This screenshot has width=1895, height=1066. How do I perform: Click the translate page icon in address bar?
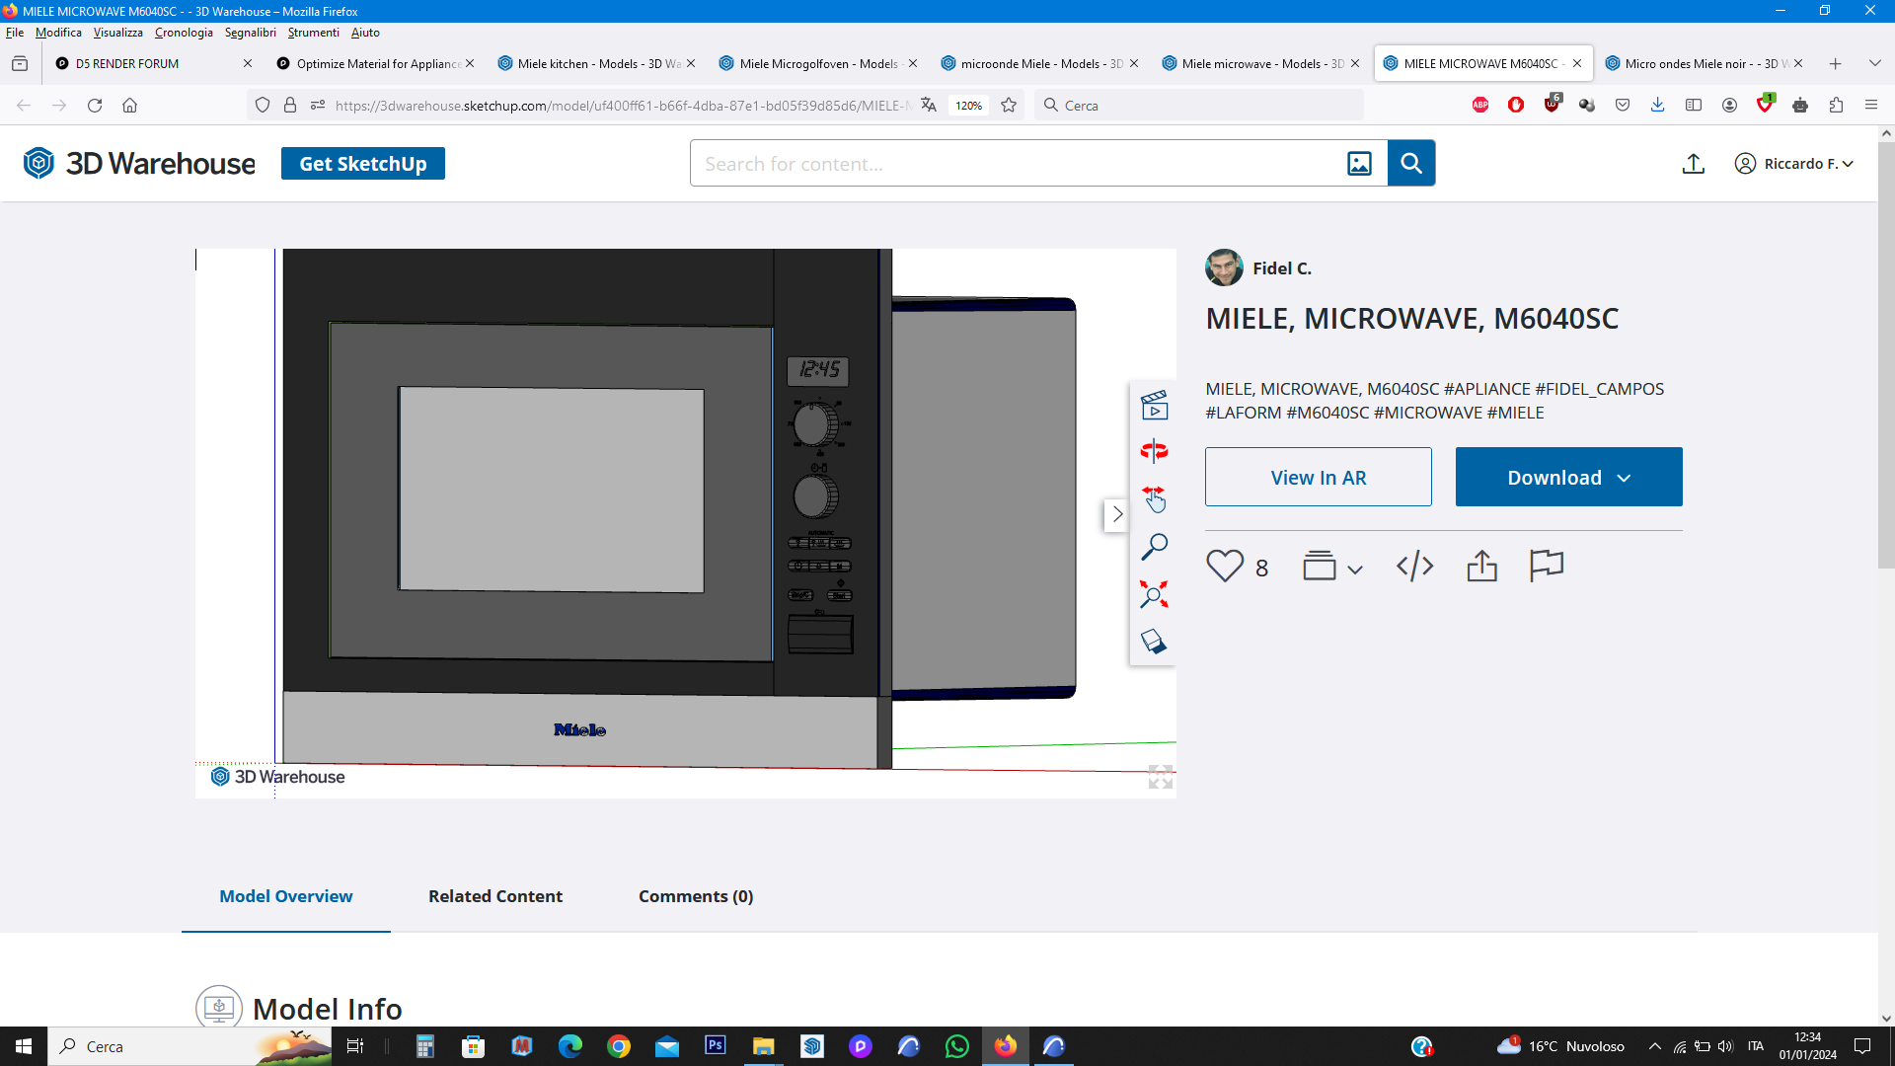tap(929, 106)
